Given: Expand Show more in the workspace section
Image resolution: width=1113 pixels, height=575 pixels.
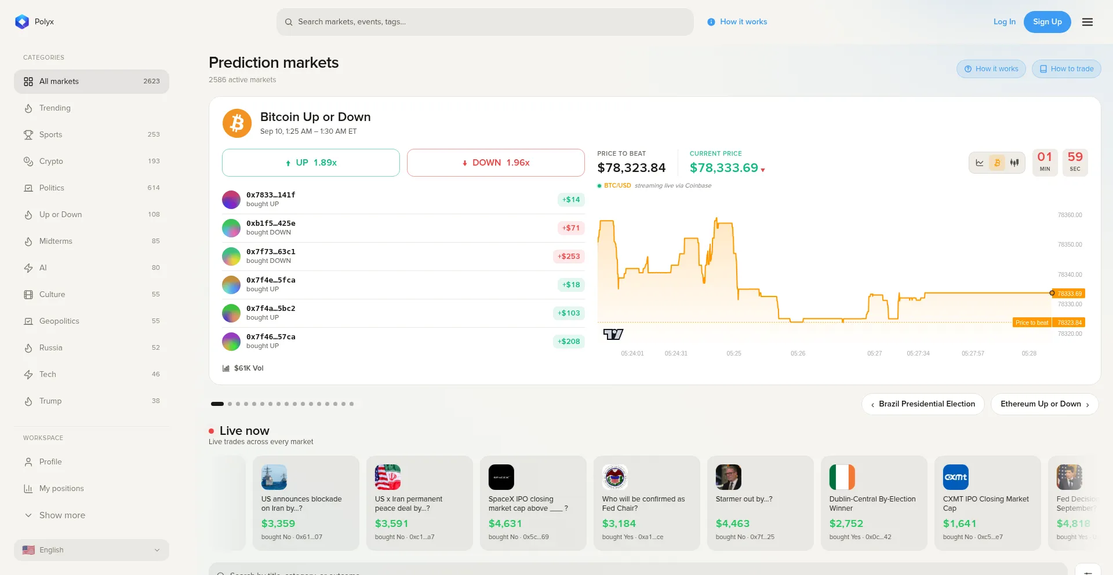Looking at the screenshot, I should (92, 515).
